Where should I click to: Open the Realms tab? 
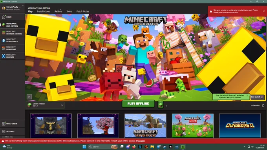(58, 11)
